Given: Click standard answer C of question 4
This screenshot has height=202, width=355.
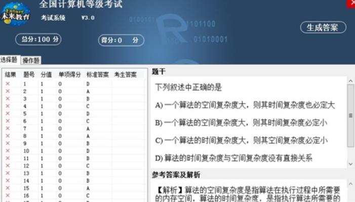Looking at the screenshot, I should coord(88,107).
